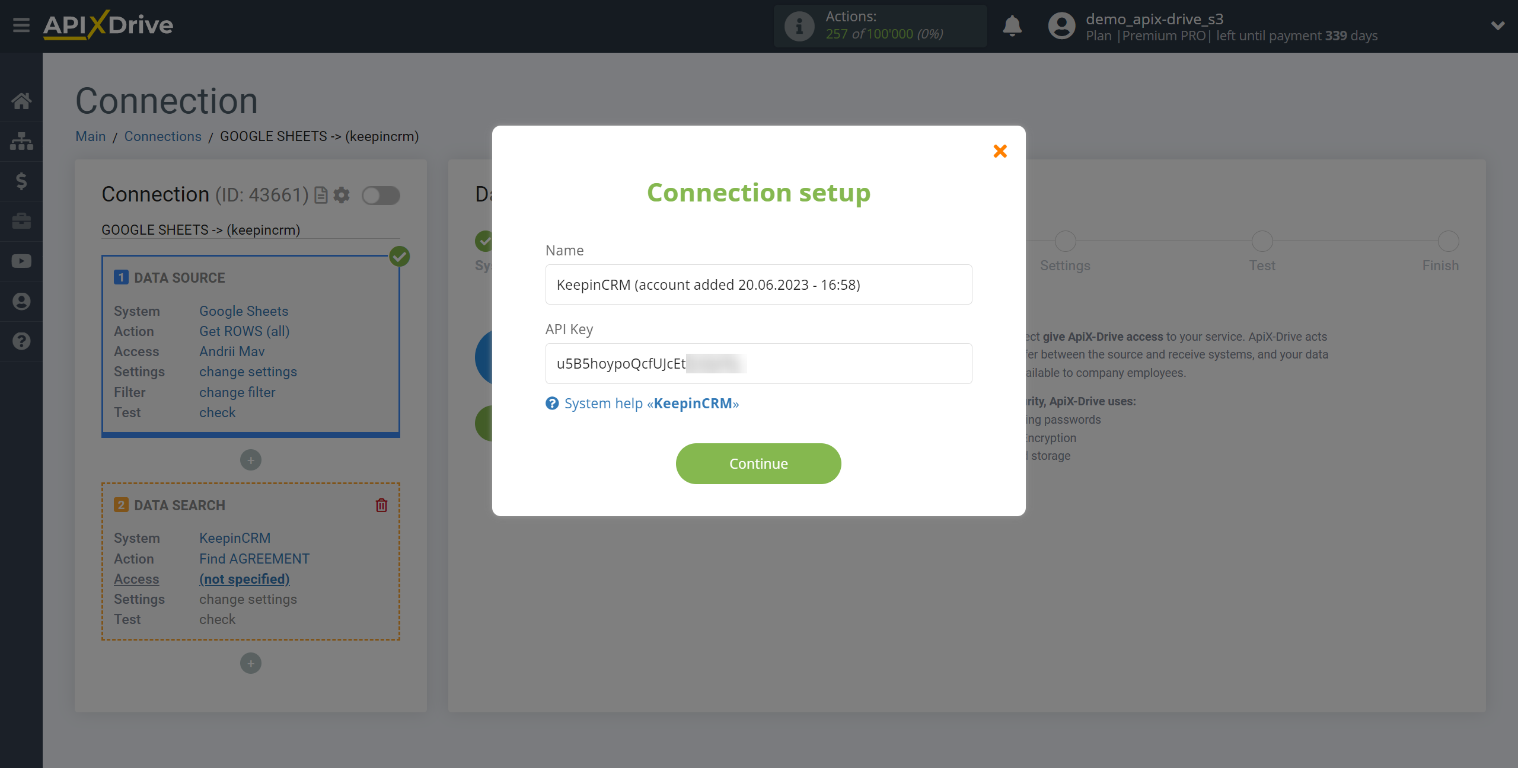Open Get ROWS (all) action link

point(244,331)
